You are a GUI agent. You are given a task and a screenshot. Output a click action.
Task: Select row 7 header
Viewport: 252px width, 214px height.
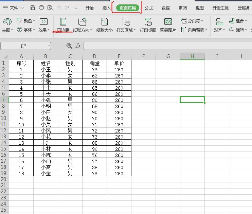pos(4,100)
